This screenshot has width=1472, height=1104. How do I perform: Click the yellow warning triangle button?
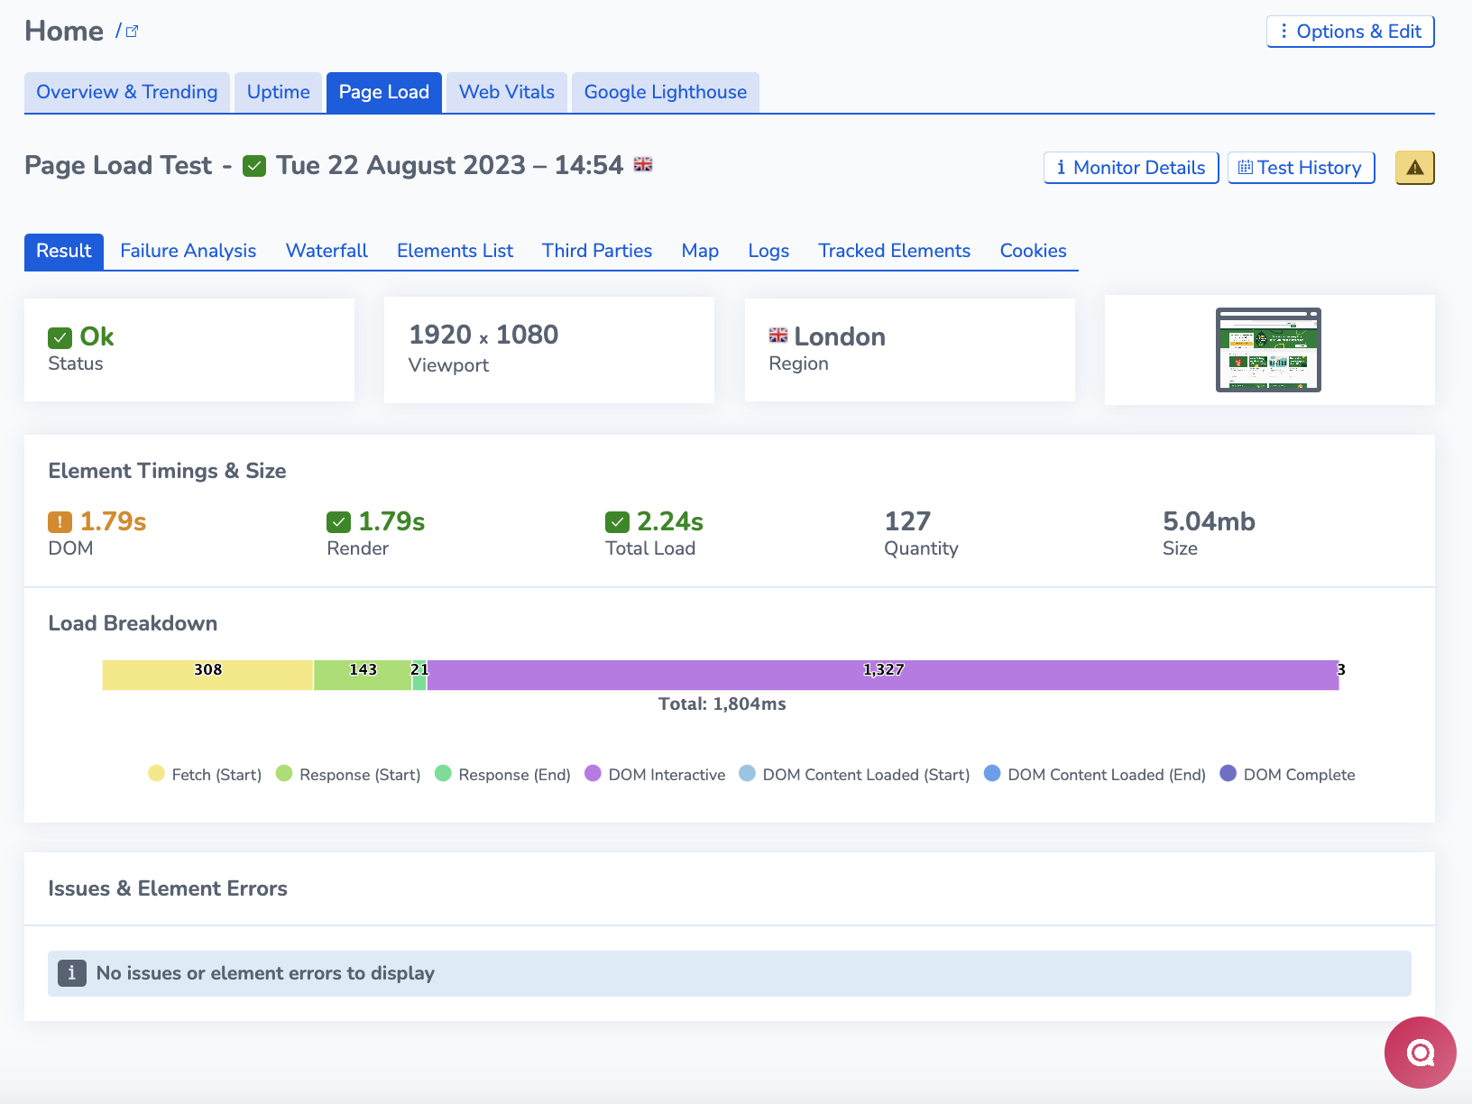coord(1414,168)
